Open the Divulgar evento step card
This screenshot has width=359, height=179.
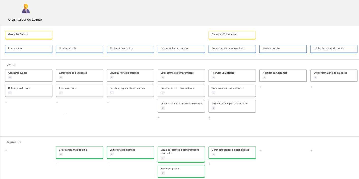[x=79, y=49]
